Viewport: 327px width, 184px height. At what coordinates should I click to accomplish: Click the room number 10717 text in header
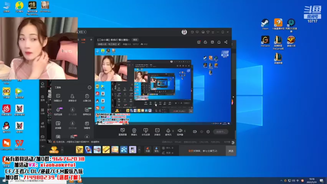(x=136, y=44)
